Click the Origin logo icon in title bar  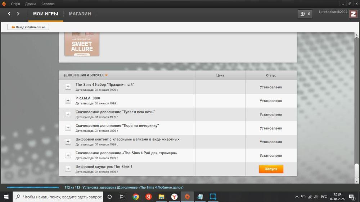click(x=4, y=4)
